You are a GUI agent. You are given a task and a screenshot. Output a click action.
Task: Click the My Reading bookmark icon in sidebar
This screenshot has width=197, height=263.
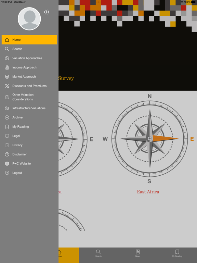click(7, 127)
